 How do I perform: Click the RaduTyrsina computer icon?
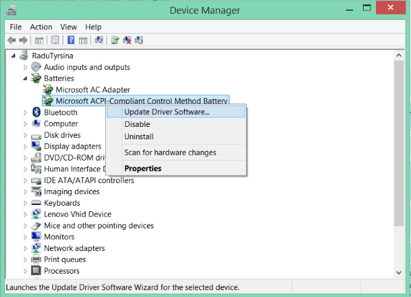coord(23,55)
